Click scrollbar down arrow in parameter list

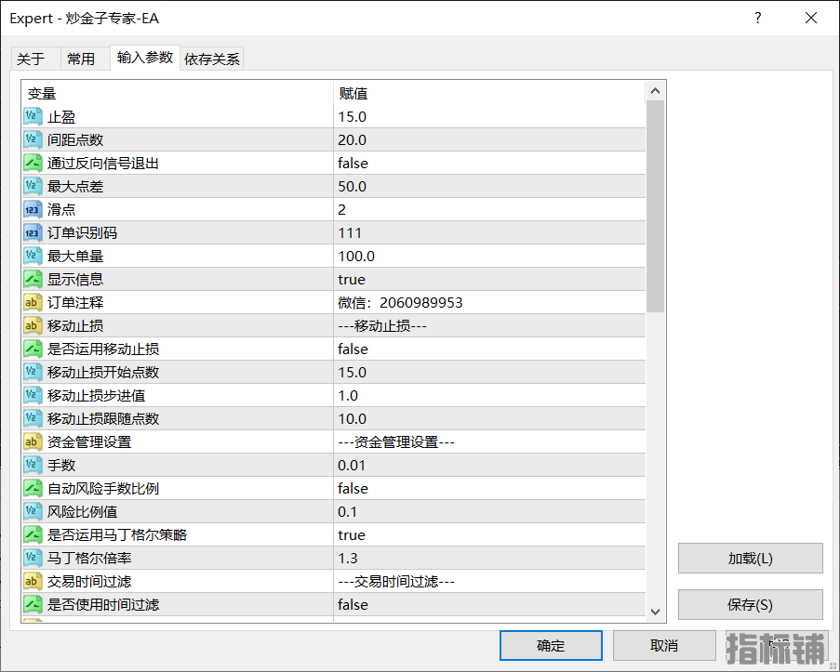[655, 612]
